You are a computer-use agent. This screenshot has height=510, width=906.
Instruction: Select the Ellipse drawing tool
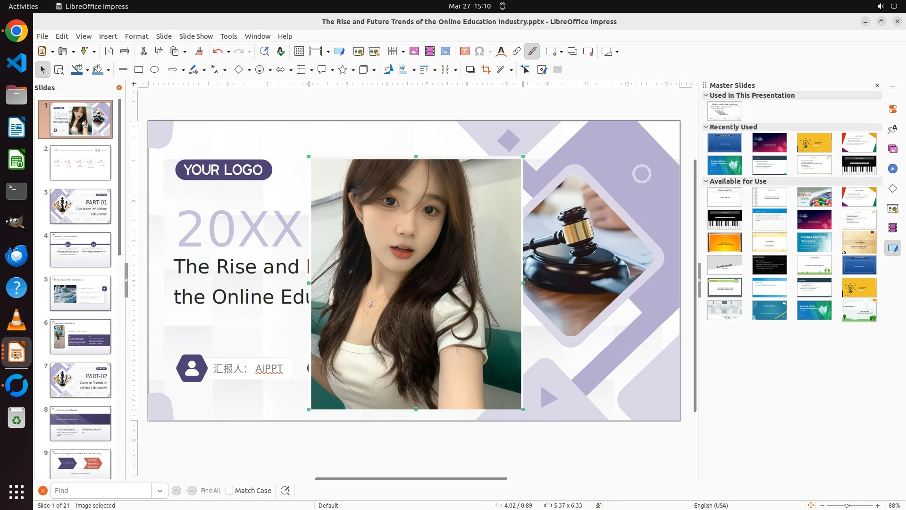click(154, 70)
